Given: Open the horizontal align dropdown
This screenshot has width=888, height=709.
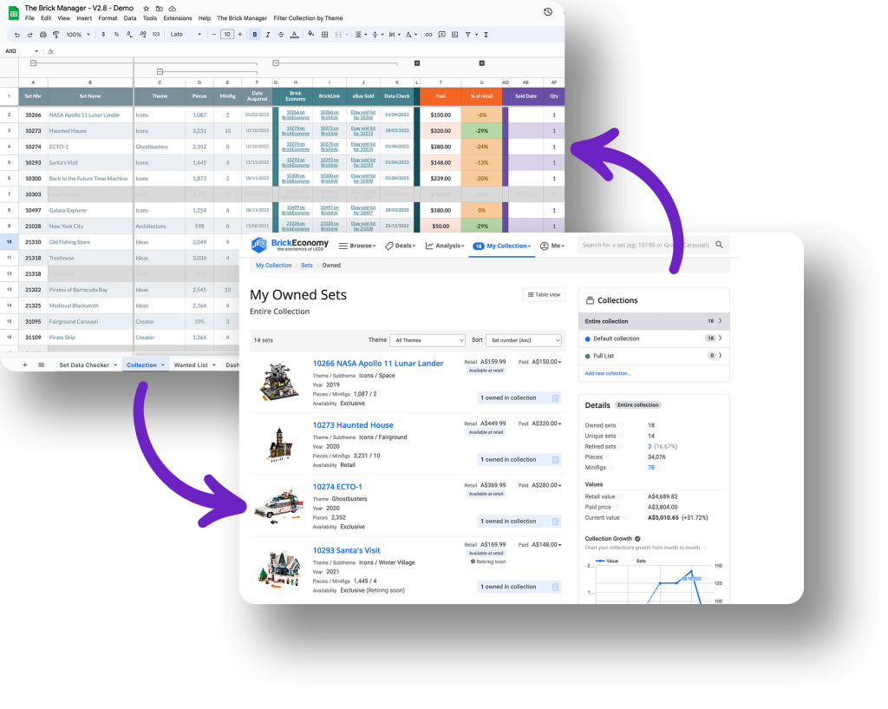Looking at the screenshot, I should point(362,35).
